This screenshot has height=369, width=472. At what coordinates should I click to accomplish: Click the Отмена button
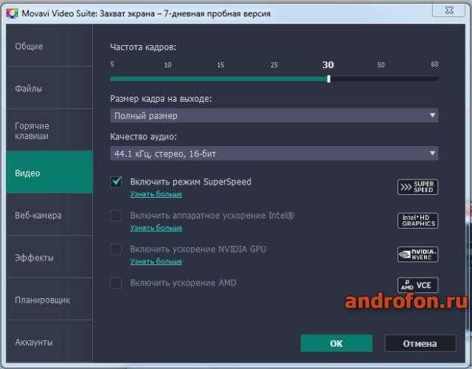[x=420, y=343]
